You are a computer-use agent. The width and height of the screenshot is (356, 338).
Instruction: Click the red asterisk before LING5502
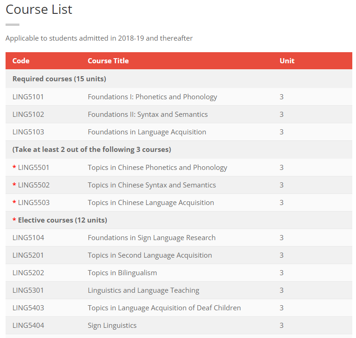click(x=14, y=185)
